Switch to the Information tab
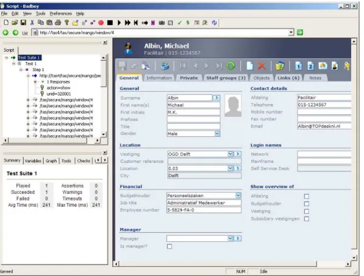The image size is (364, 276). coord(159,78)
